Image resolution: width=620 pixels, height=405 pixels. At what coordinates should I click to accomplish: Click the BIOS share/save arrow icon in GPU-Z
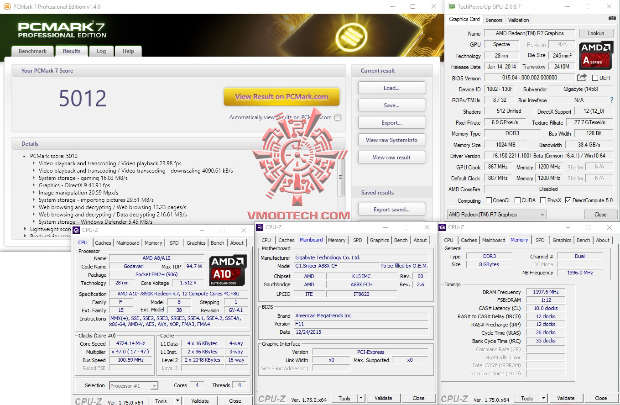pyautogui.click(x=582, y=78)
